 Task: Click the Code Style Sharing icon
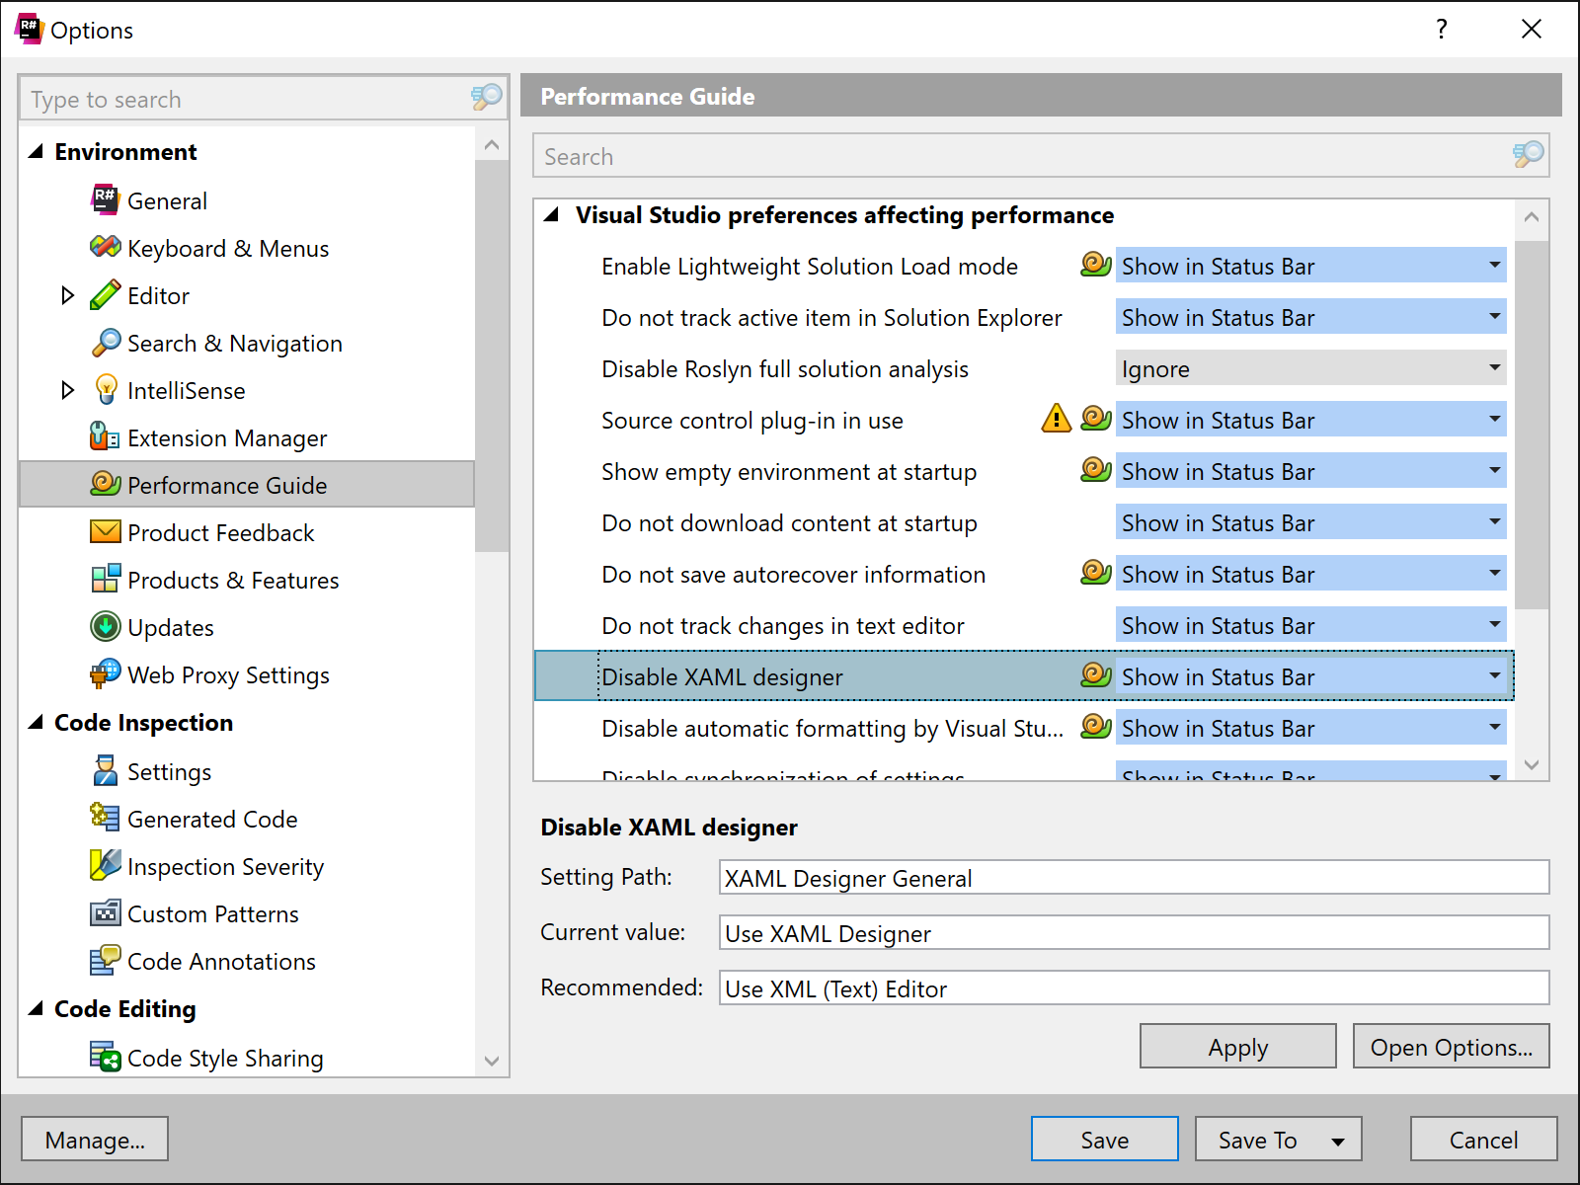[x=105, y=1057]
